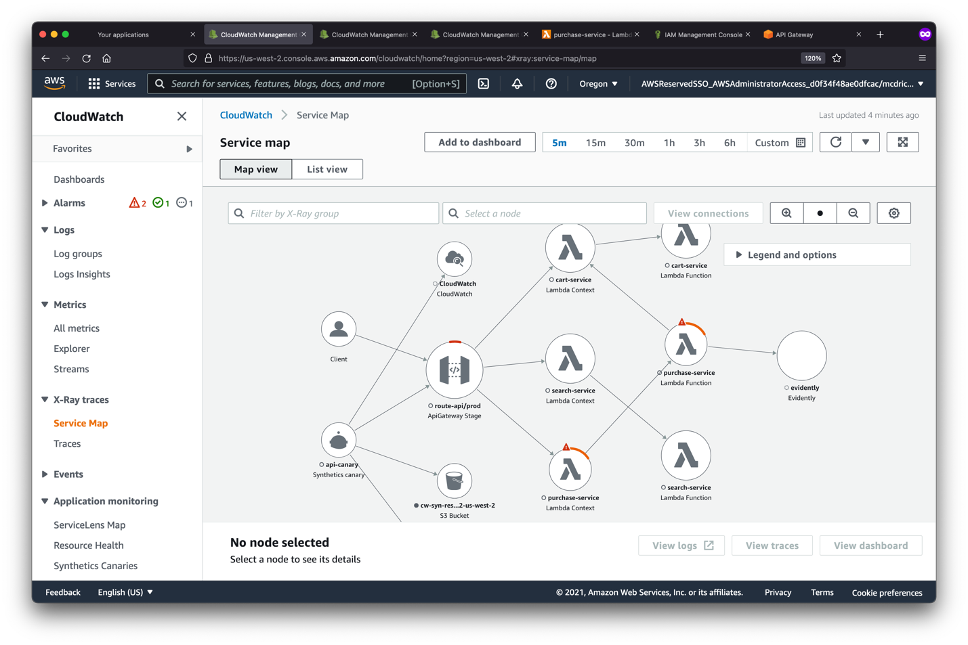This screenshot has height=645, width=968.
Task: Open the Oregon region dropdown
Action: click(597, 83)
